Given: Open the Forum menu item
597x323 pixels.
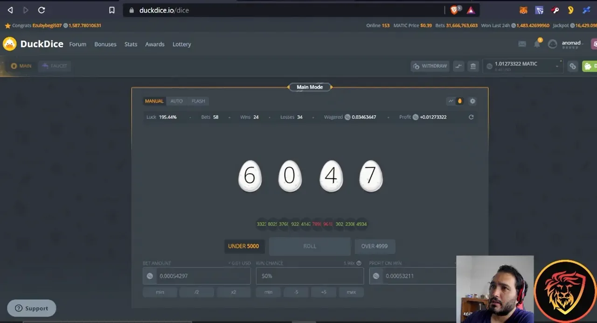Looking at the screenshot, I should [x=78, y=44].
